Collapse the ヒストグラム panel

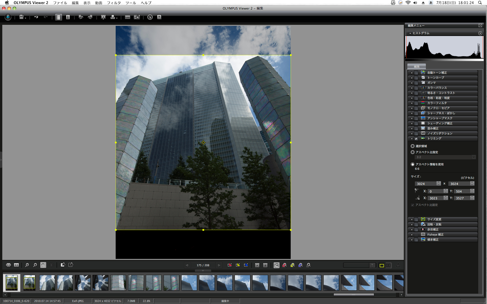point(410,33)
